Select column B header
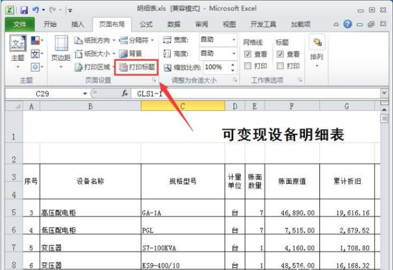Viewport: 393px width, 270px height. tap(90, 106)
